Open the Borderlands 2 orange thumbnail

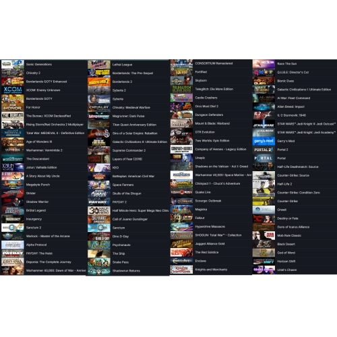point(99,82)
